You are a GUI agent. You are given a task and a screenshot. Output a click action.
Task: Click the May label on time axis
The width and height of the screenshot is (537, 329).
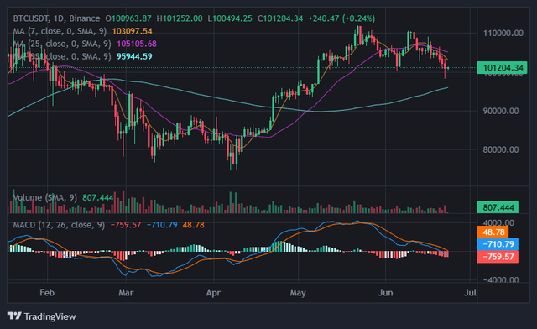pyautogui.click(x=298, y=293)
